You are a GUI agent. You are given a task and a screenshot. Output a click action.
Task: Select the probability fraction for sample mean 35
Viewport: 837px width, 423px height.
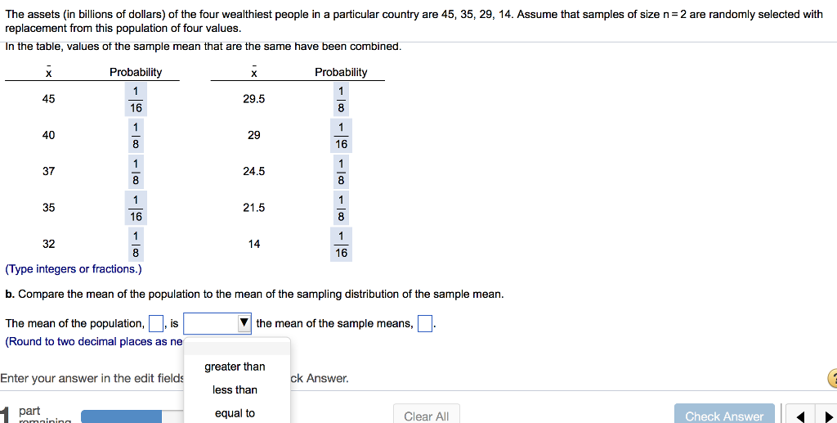coord(137,208)
